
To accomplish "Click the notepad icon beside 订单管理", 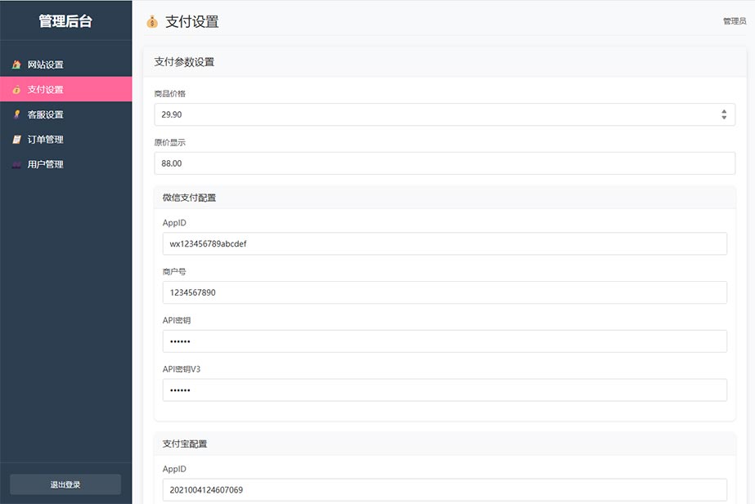I will click(16, 140).
